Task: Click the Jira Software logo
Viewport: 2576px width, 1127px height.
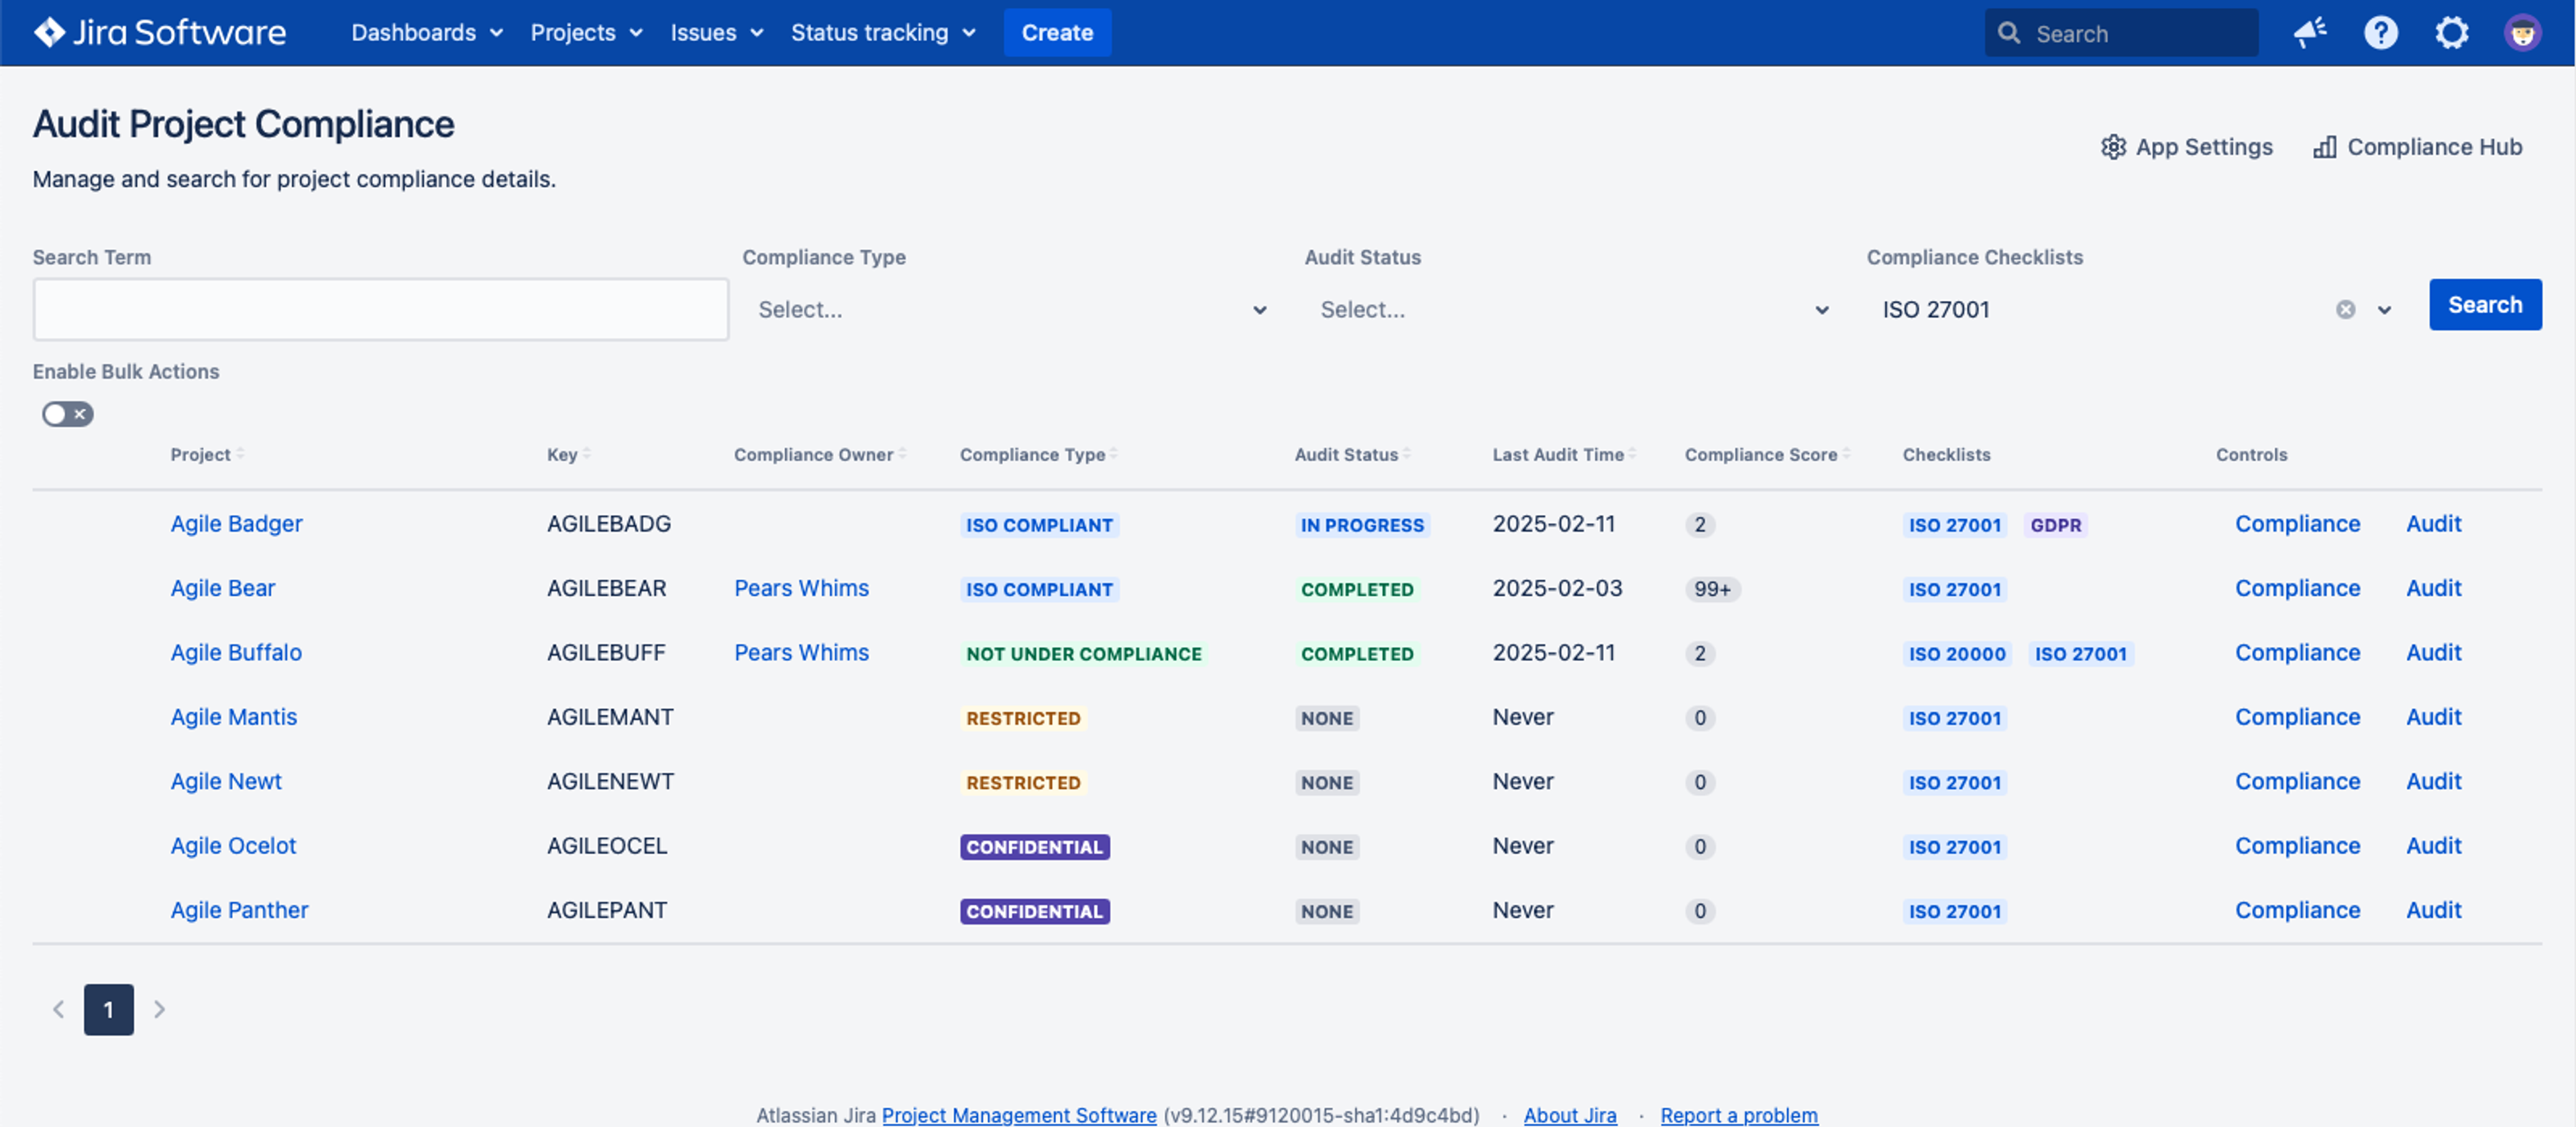Action: [x=160, y=33]
